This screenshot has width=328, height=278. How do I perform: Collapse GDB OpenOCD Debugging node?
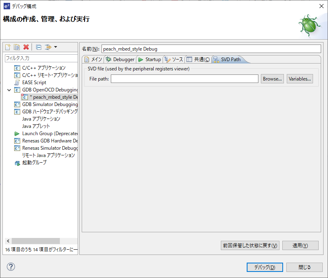(x=9, y=90)
